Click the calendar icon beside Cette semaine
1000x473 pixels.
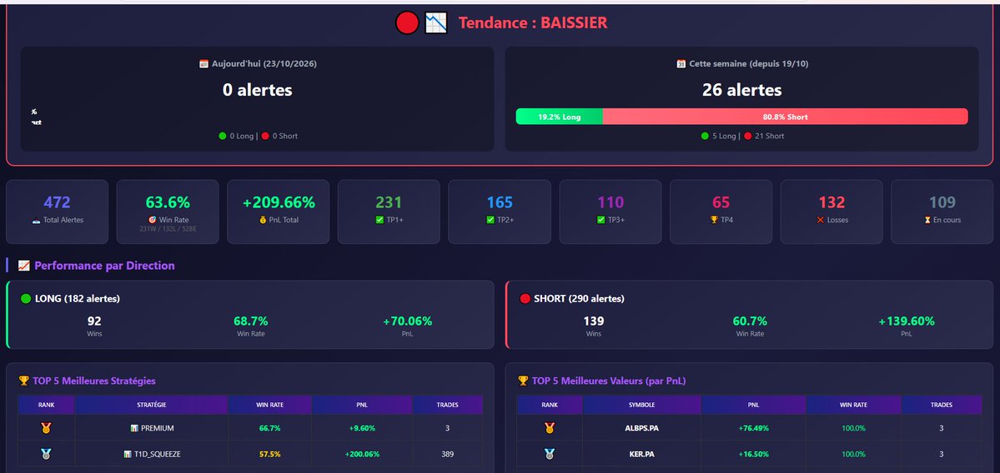681,63
